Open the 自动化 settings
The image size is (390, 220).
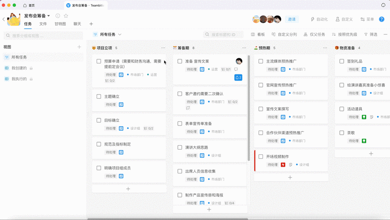tap(319, 19)
